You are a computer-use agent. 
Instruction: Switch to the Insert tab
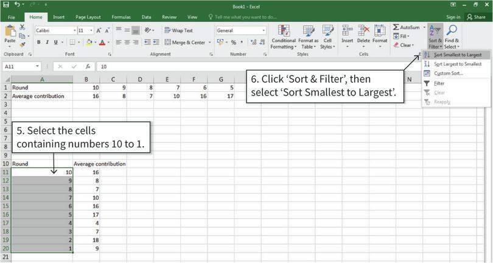(59, 17)
